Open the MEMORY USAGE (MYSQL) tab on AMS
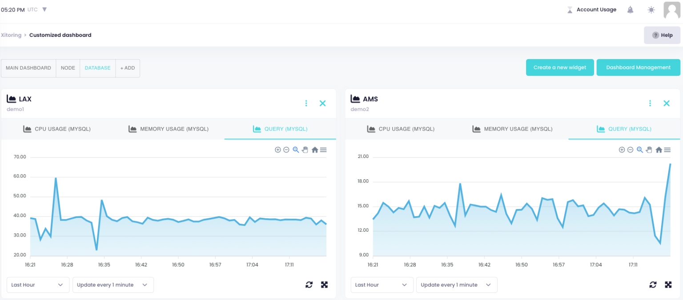The height and width of the screenshot is (300, 683). [x=512, y=129]
